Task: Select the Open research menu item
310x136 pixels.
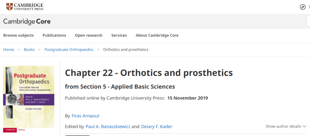Action: (89, 35)
